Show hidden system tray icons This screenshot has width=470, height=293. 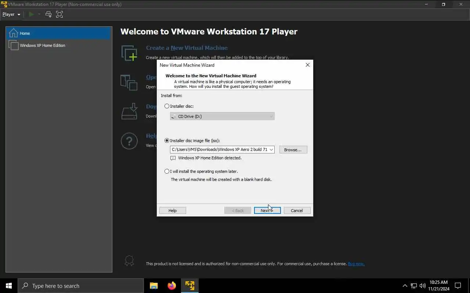click(405, 286)
